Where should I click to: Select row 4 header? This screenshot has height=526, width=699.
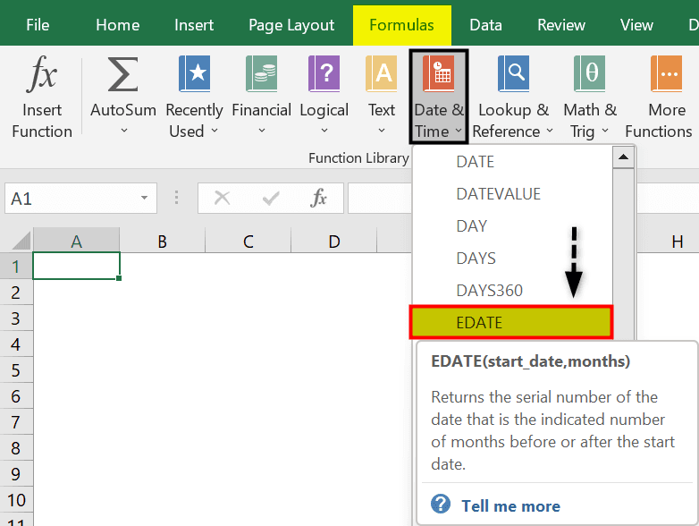pyautogui.click(x=16, y=344)
